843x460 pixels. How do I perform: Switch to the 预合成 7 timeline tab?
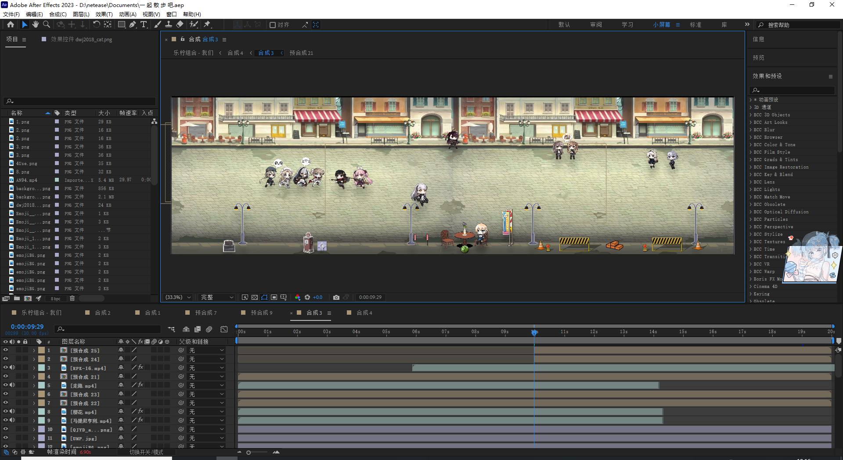206,313
